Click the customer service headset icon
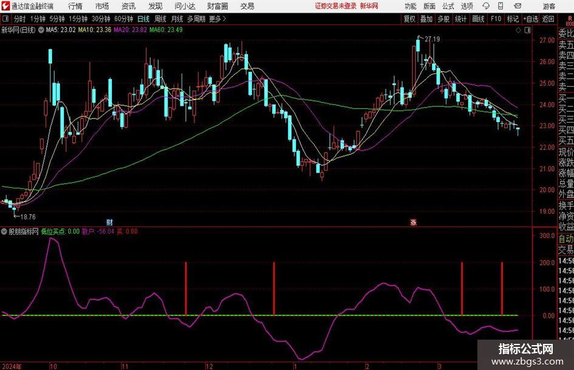The height and width of the screenshot is (370, 574). pyautogui.click(x=486, y=6)
